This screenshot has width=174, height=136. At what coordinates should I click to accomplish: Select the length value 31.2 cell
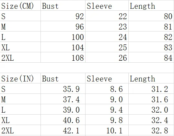tap(151, 89)
